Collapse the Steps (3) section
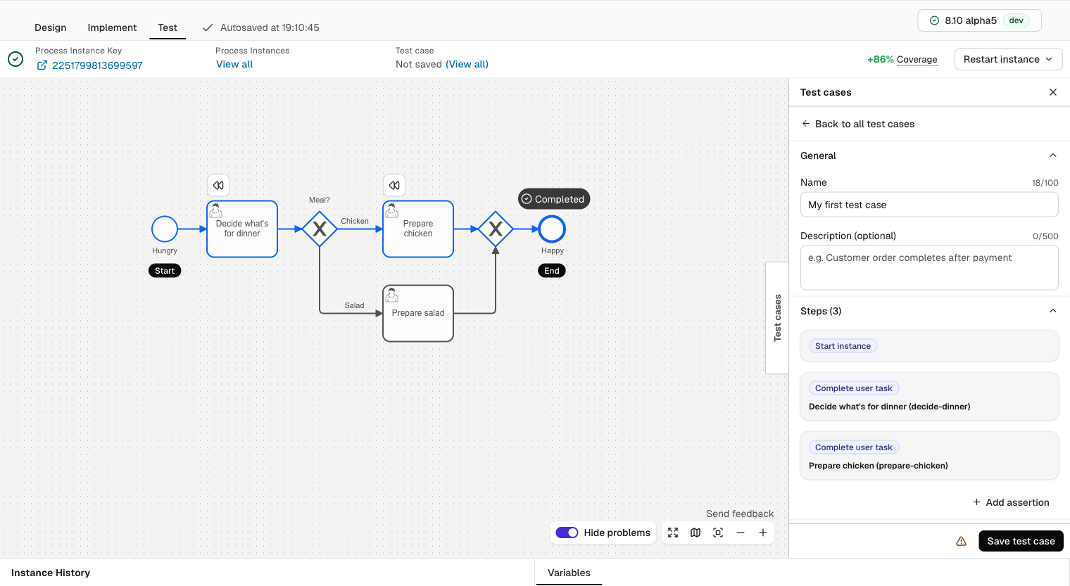Image resolution: width=1070 pixels, height=586 pixels. (1053, 311)
